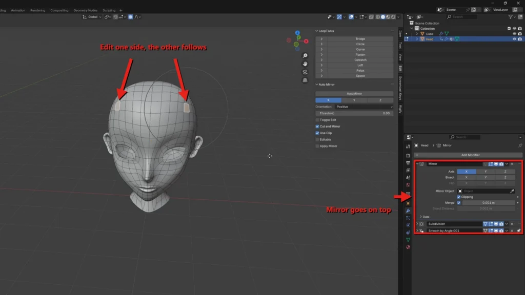The width and height of the screenshot is (525, 295).
Task: Uncheck Clipping in Mirror modifier
Action: (x=459, y=197)
